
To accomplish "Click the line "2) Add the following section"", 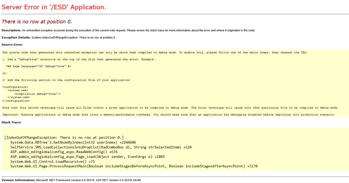I will tap(66, 80).
